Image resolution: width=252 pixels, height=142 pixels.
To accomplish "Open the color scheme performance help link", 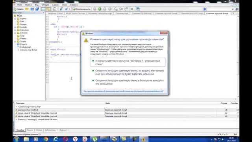I will (123, 91).
